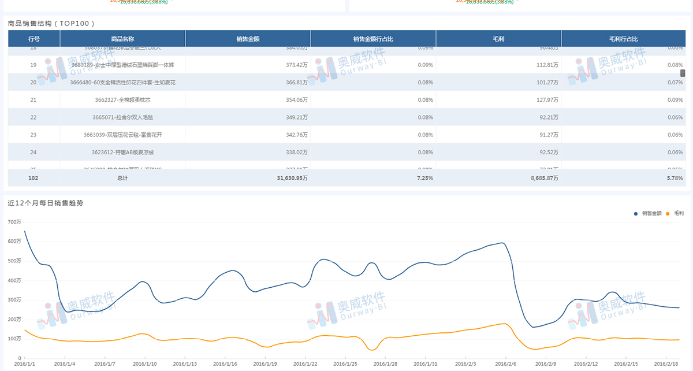Sort by the 行号 column header
The height and width of the screenshot is (371, 693).
click(x=34, y=39)
